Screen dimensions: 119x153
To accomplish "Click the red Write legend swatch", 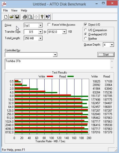I will [50, 76].
